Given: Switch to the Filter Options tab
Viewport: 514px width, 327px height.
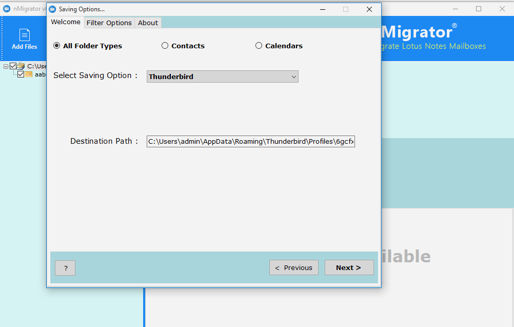Looking at the screenshot, I should [x=109, y=23].
